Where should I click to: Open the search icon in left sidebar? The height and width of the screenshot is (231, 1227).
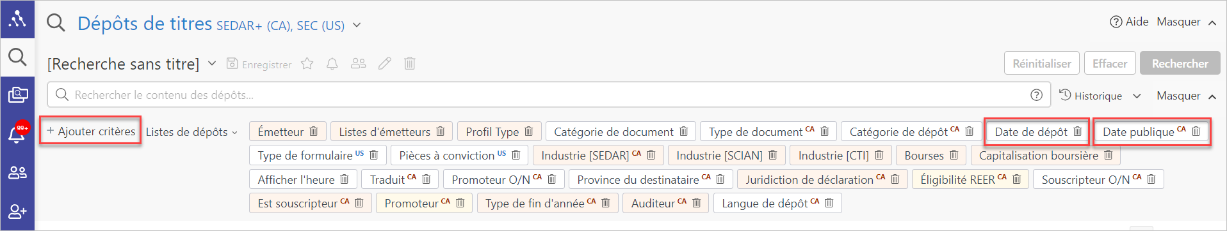click(17, 57)
